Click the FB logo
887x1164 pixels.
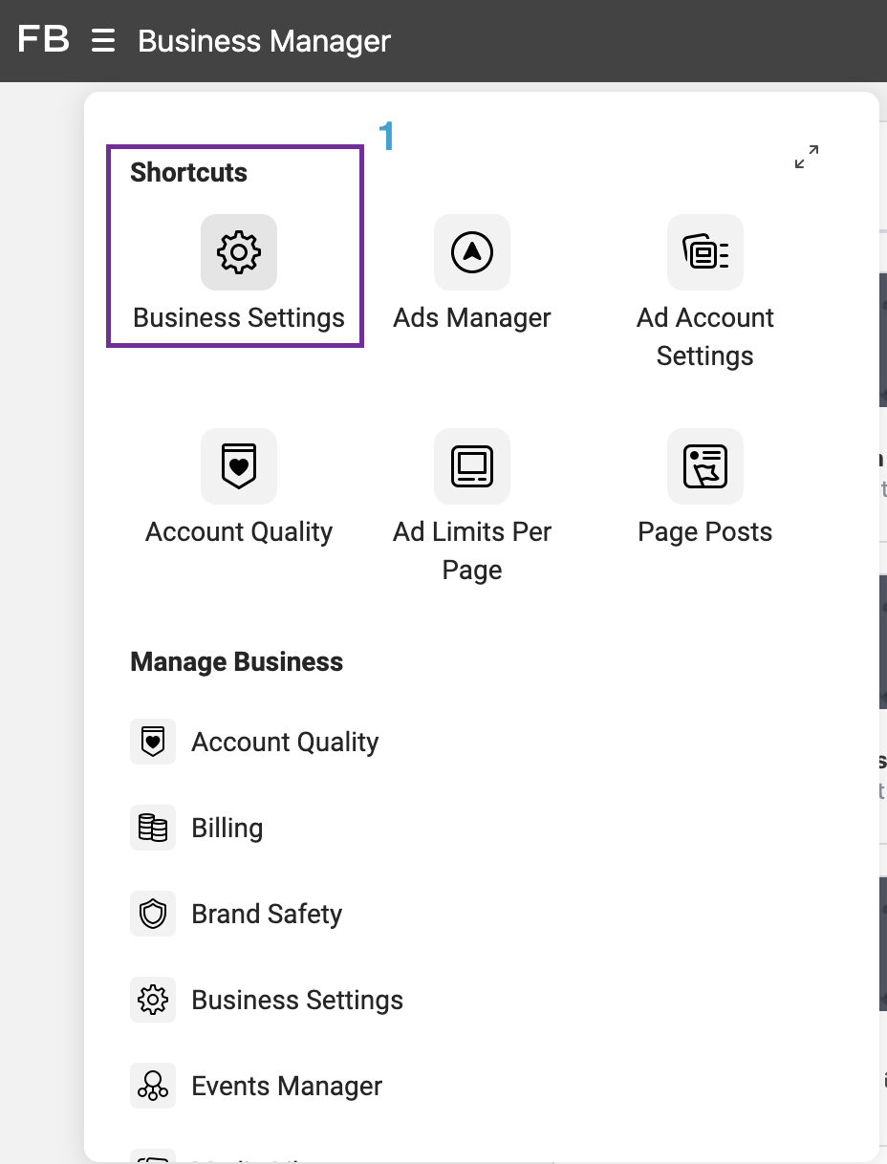pyautogui.click(x=43, y=39)
